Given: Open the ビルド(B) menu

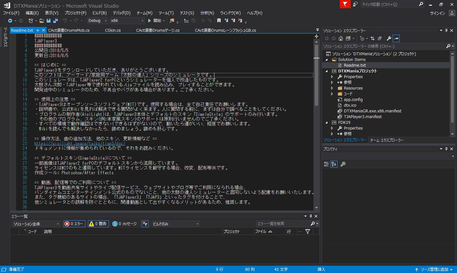Looking at the screenshot, I should [99, 13].
